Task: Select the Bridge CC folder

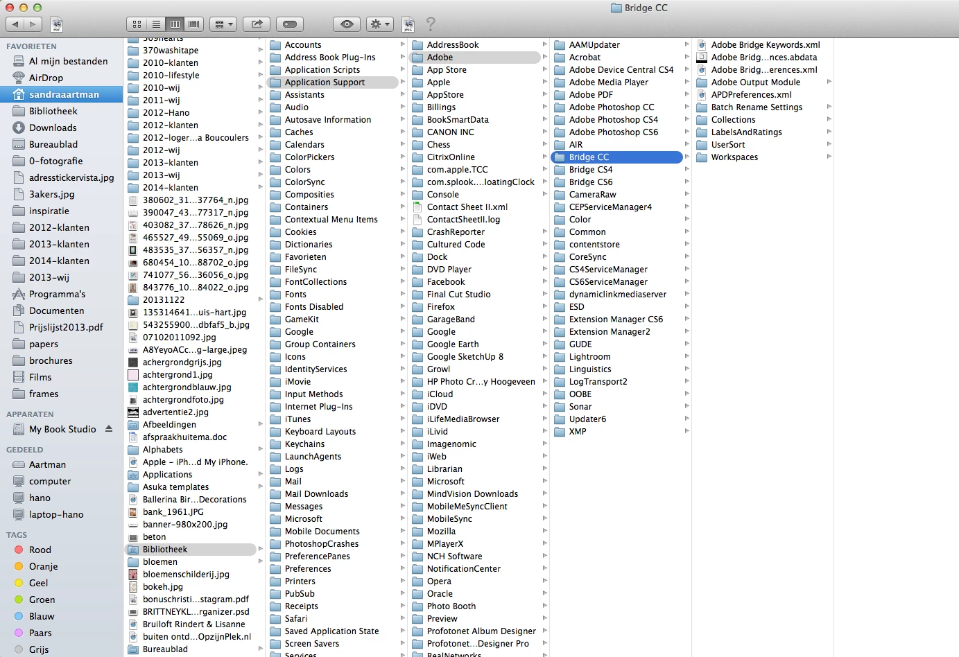Action: (617, 157)
